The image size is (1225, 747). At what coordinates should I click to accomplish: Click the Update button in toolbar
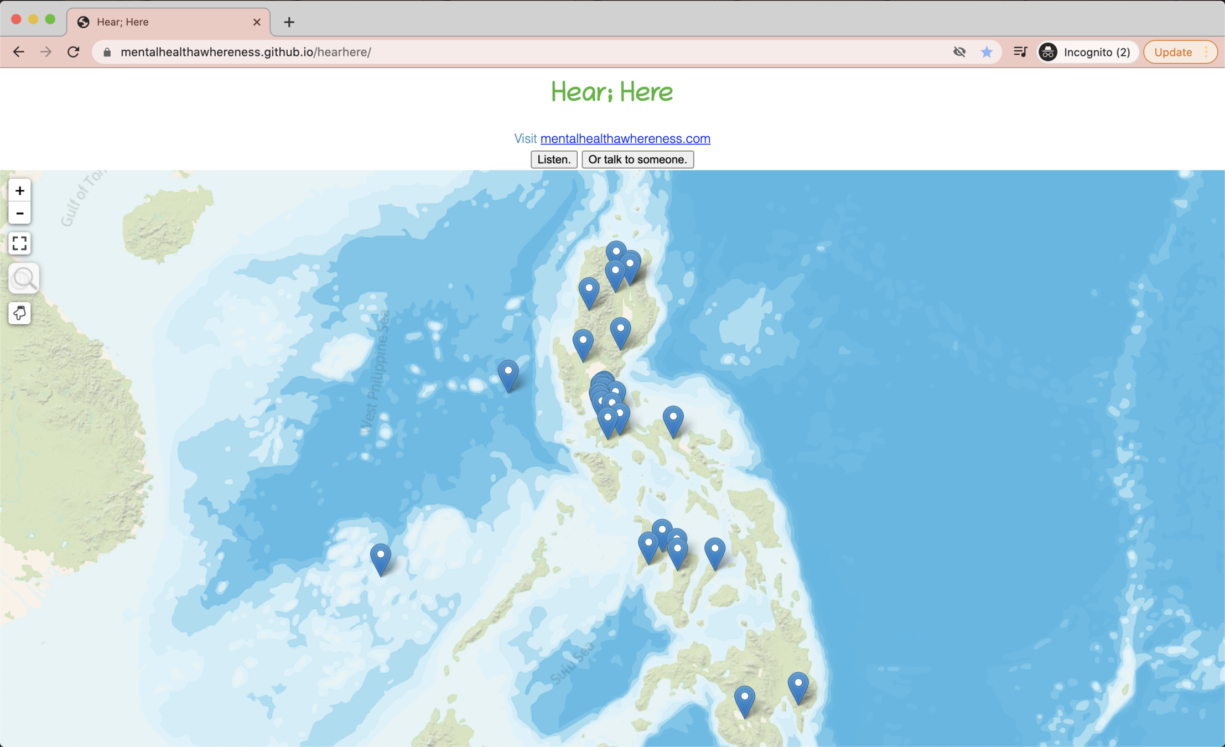click(x=1172, y=52)
